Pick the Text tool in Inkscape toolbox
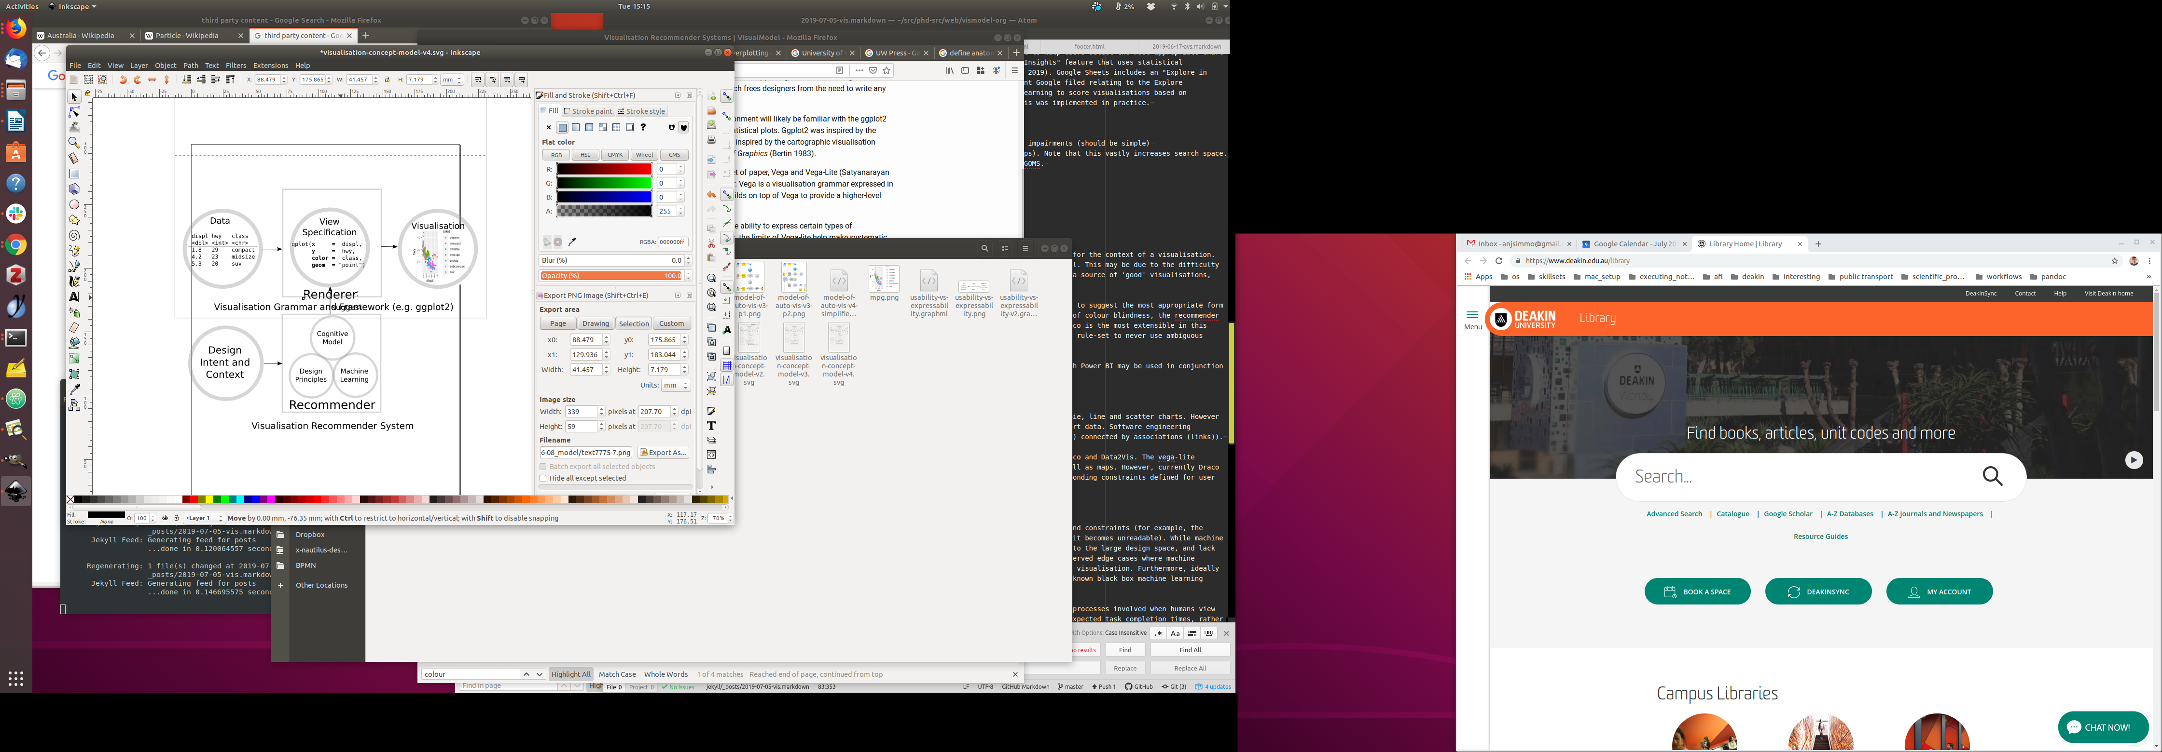 pos(74,297)
